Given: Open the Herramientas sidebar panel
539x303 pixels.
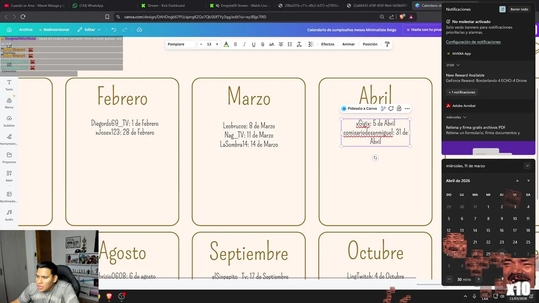Looking at the screenshot, I should click(x=9, y=139).
